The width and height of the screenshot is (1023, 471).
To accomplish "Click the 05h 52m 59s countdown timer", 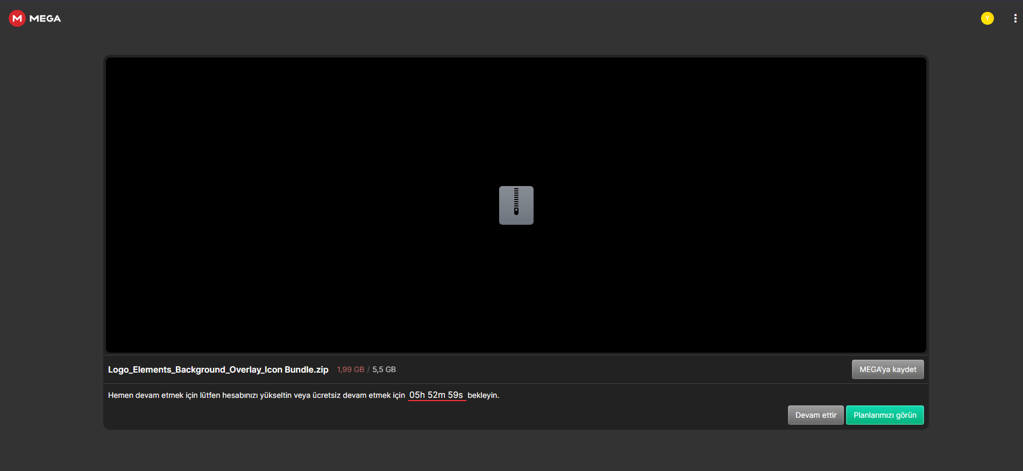I will click(x=436, y=395).
